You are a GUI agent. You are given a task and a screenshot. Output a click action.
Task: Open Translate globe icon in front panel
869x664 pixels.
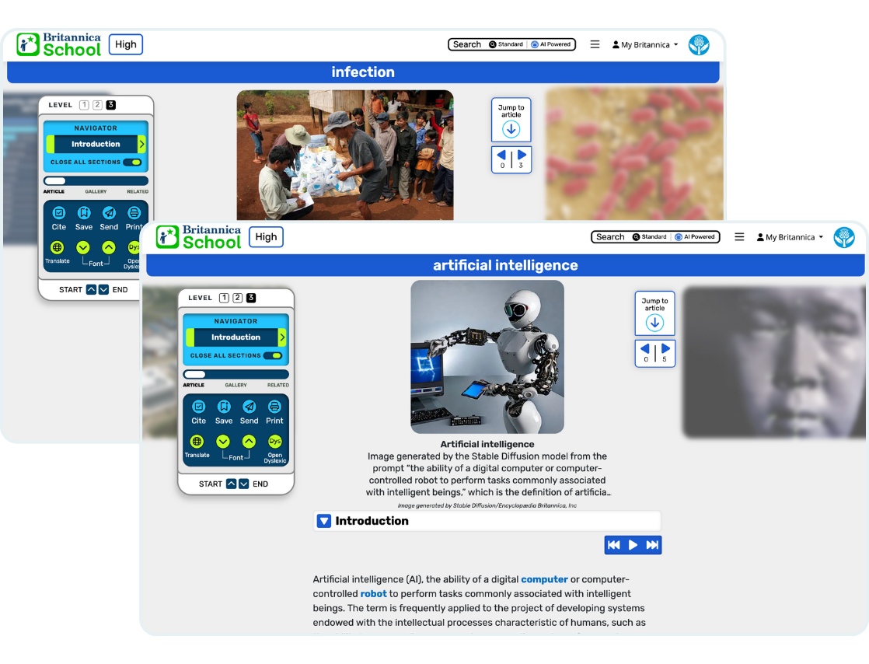197,442
